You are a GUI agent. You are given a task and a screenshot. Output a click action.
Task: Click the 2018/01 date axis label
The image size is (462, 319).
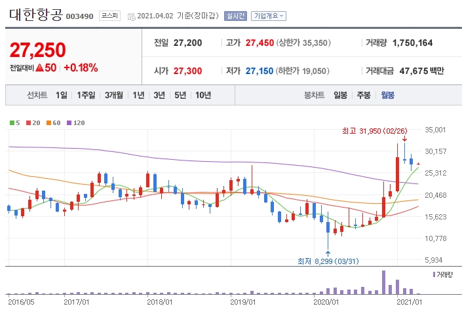pos(160,302)
